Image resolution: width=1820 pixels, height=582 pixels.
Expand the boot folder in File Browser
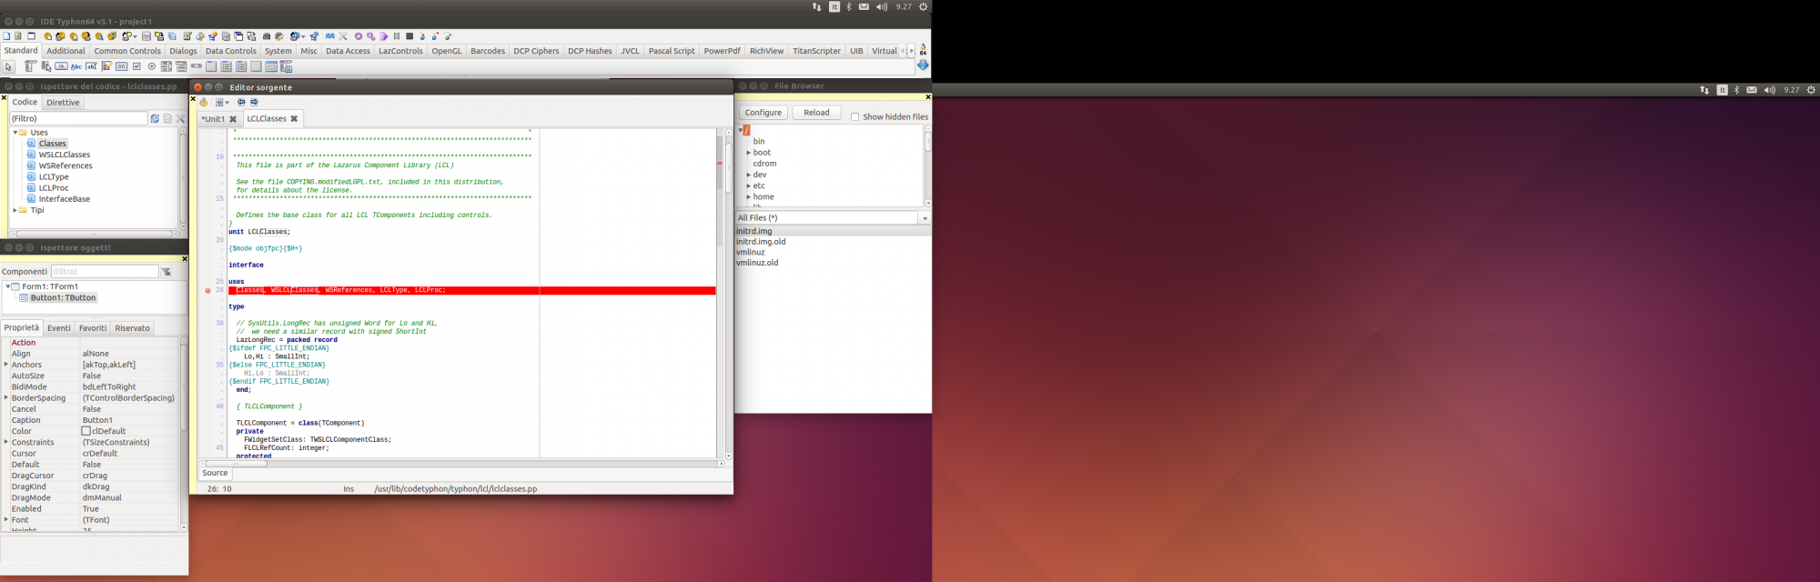click(748, 153)
